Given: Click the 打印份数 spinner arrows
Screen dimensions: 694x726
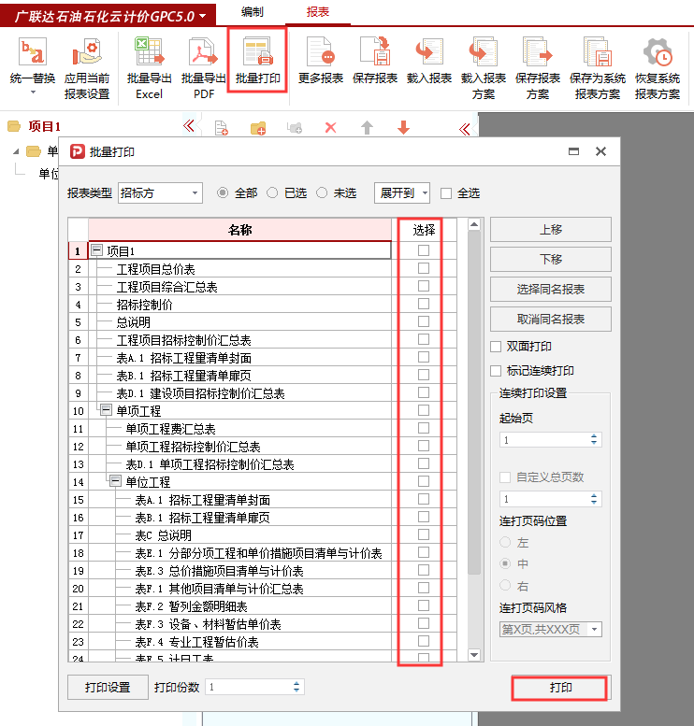Looking at the screenshot, I should pyautogui.click(x=296, y=687).
